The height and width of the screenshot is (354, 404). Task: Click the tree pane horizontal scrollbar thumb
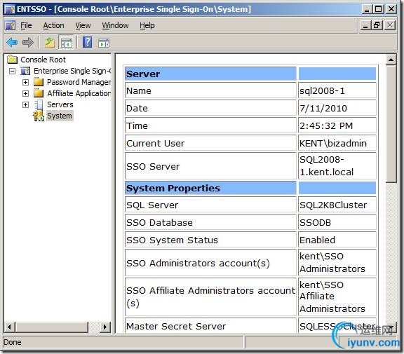(x=51, y=327)
